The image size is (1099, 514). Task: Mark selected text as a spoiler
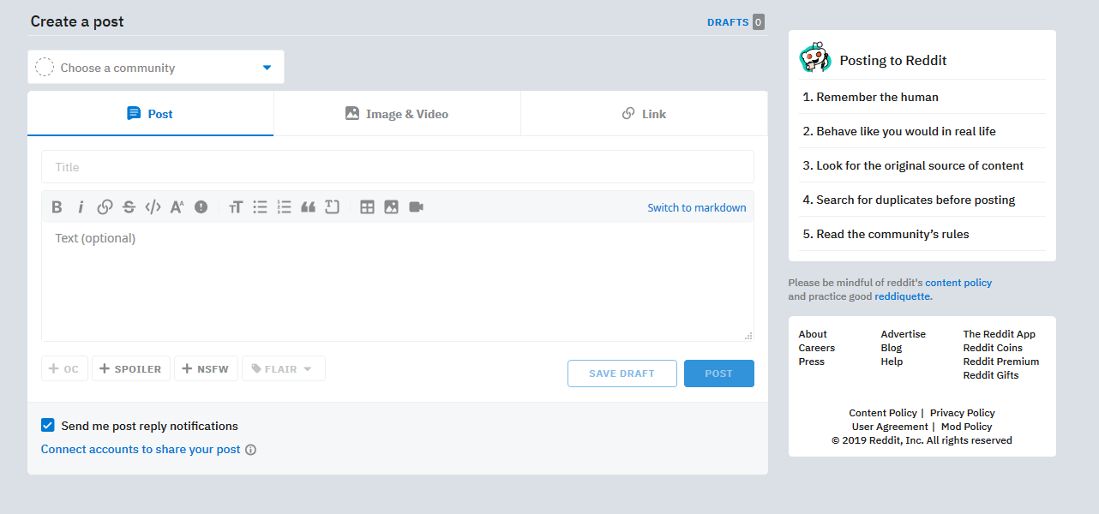click(201, 206)
